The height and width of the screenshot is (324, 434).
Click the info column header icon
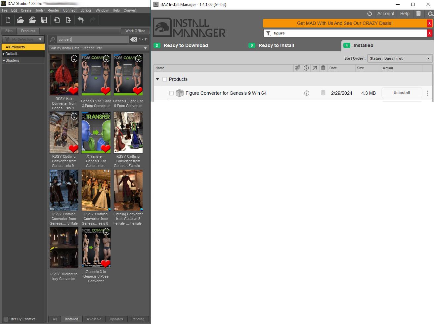point(306,68)
